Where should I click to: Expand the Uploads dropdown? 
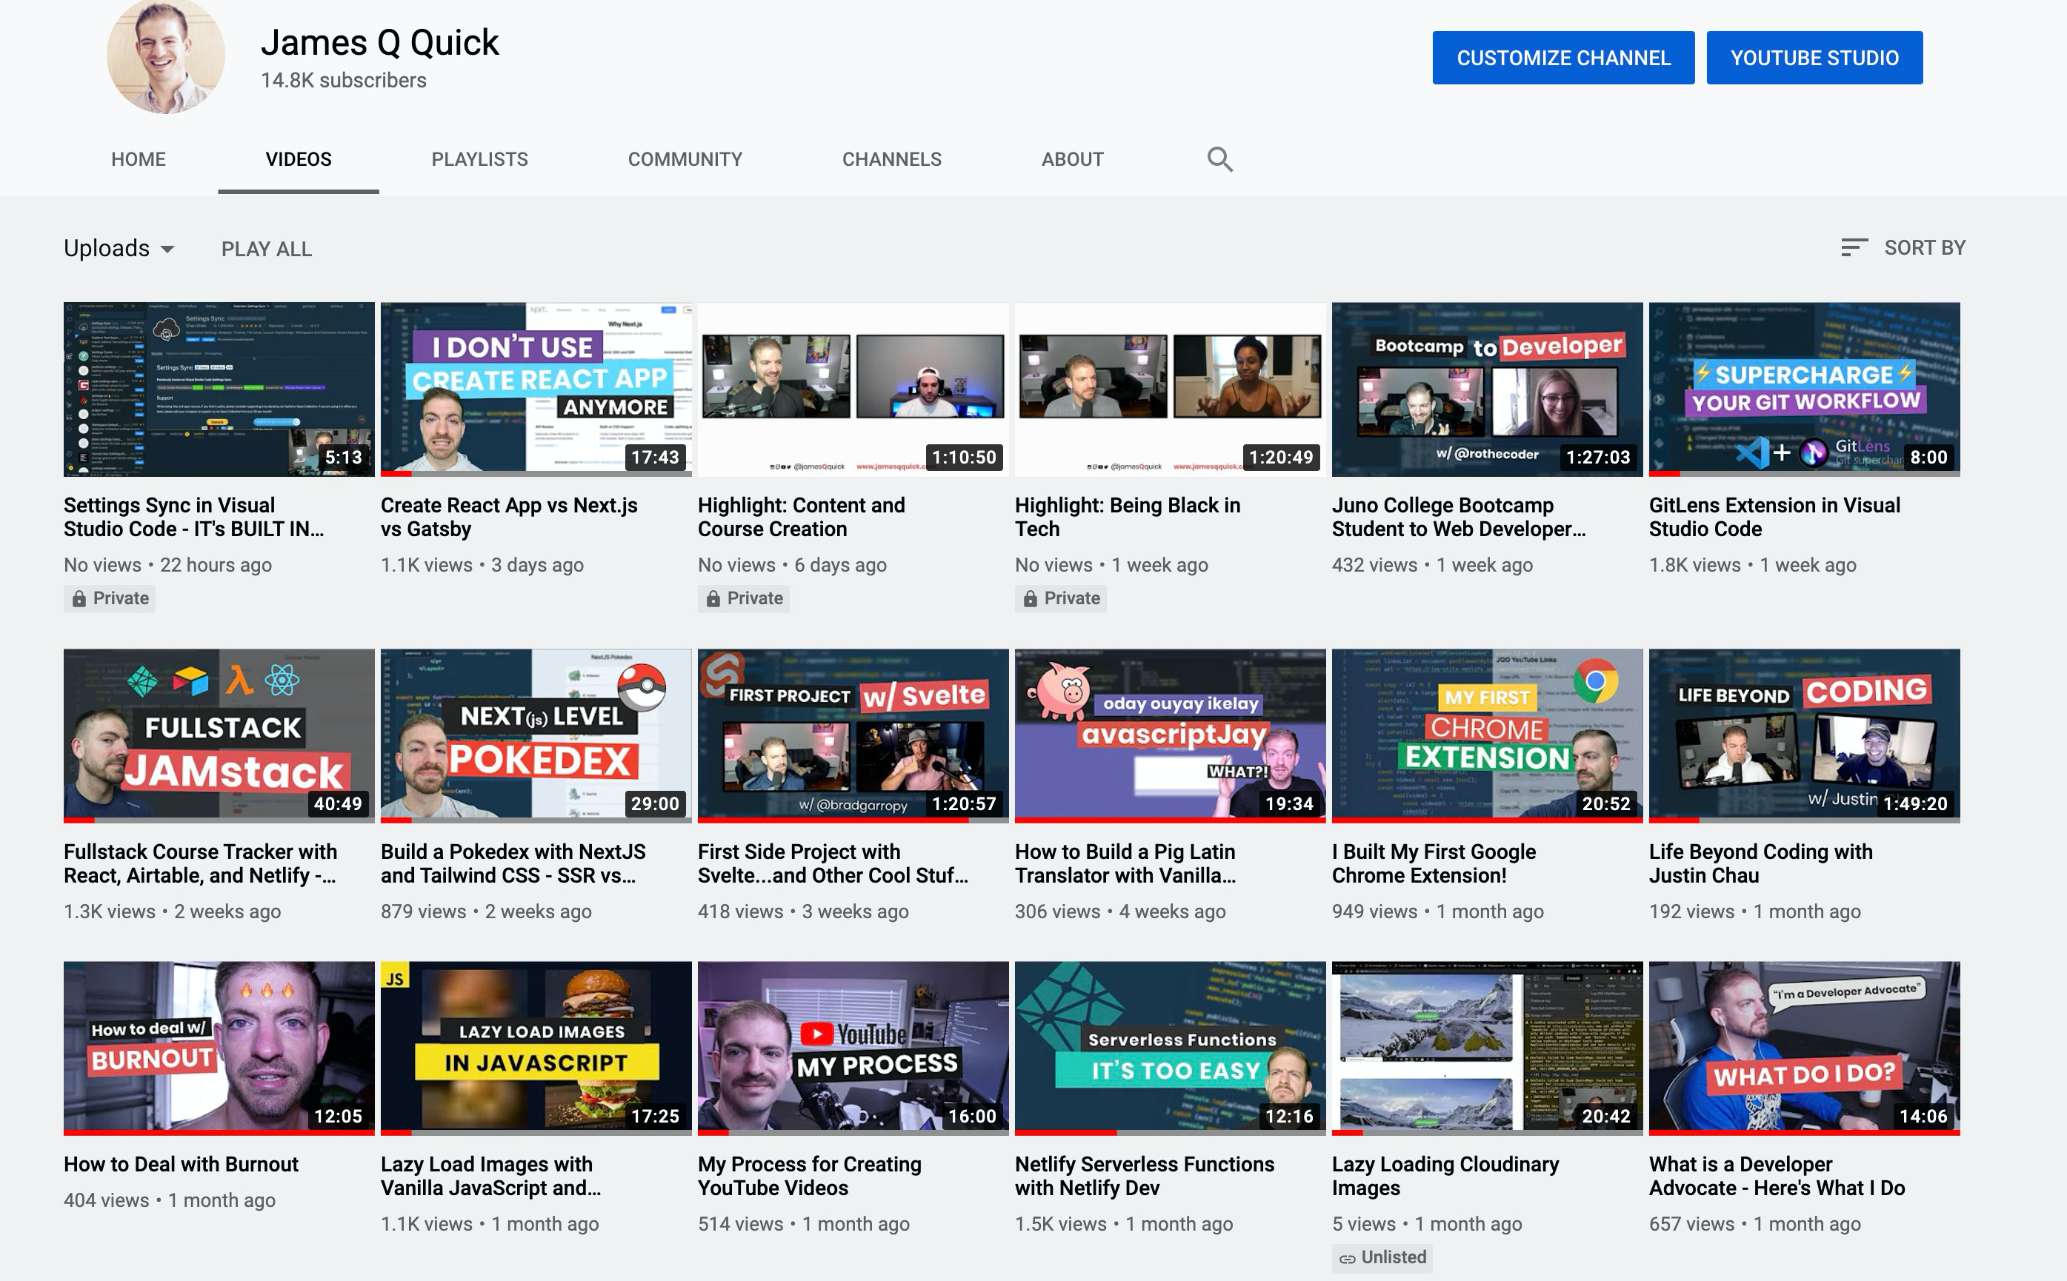pos(119,248)
